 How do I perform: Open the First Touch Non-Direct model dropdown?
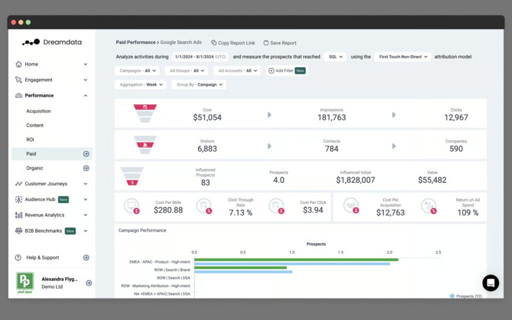402,57
